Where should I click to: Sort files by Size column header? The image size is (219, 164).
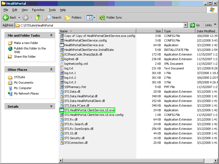(x=149, y=31)
